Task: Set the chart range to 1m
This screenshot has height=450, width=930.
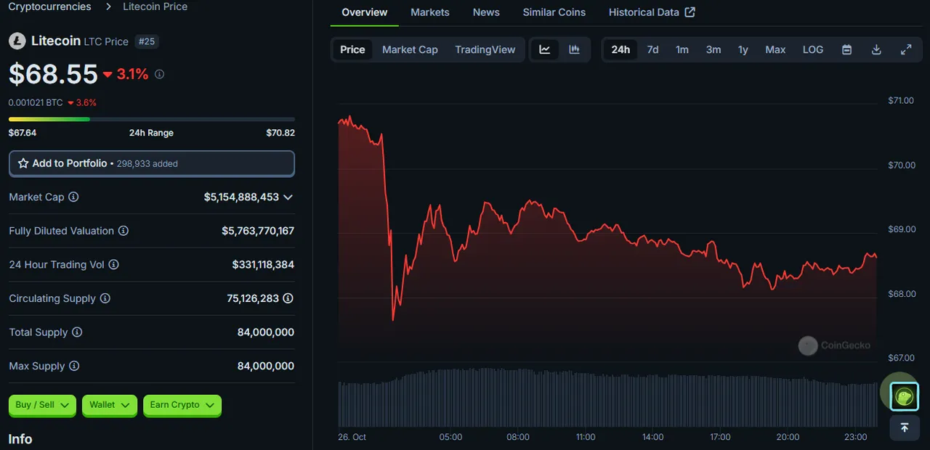Action: coord(682,49)
